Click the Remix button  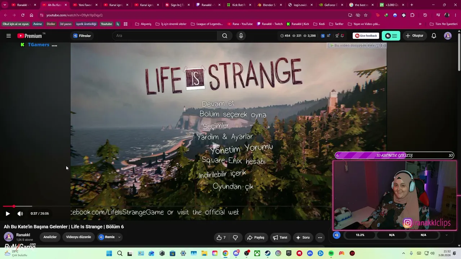(x=107, y=237)
